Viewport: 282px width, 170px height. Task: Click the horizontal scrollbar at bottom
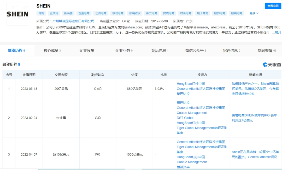pos(141,169)
